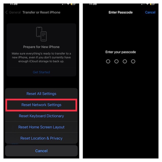
Task: Tap the back chevron beside General
Action: click(6, 12)
